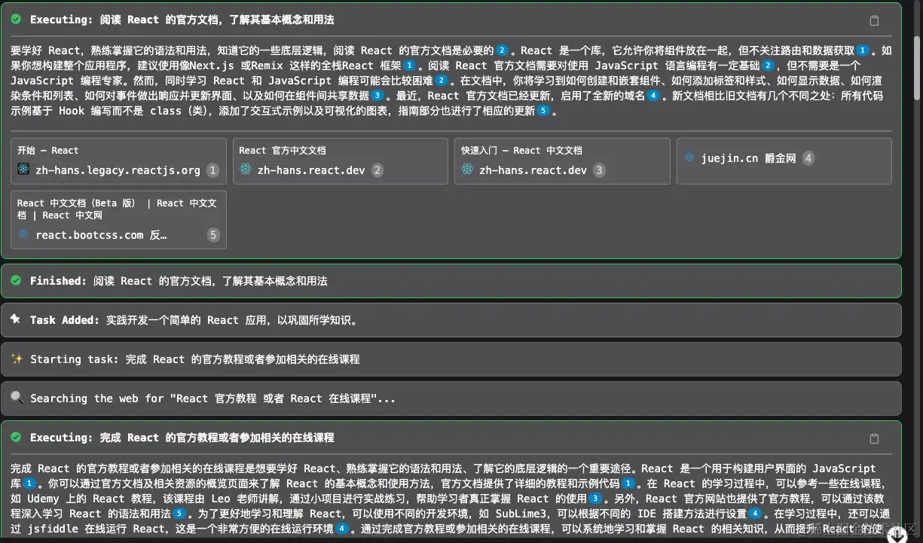Click the Searching the web for React 官方教程 row
923x543 pixels.
[x=451, y=398]
